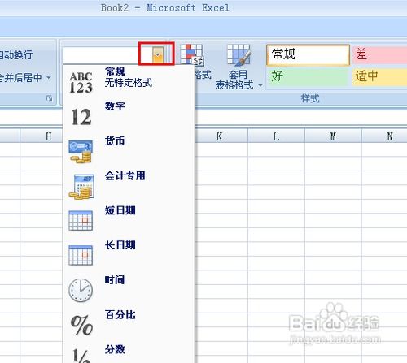Select the General (常规) ABC123 format icon
This screenshot has height=363, width=407.
pos(81,82)
